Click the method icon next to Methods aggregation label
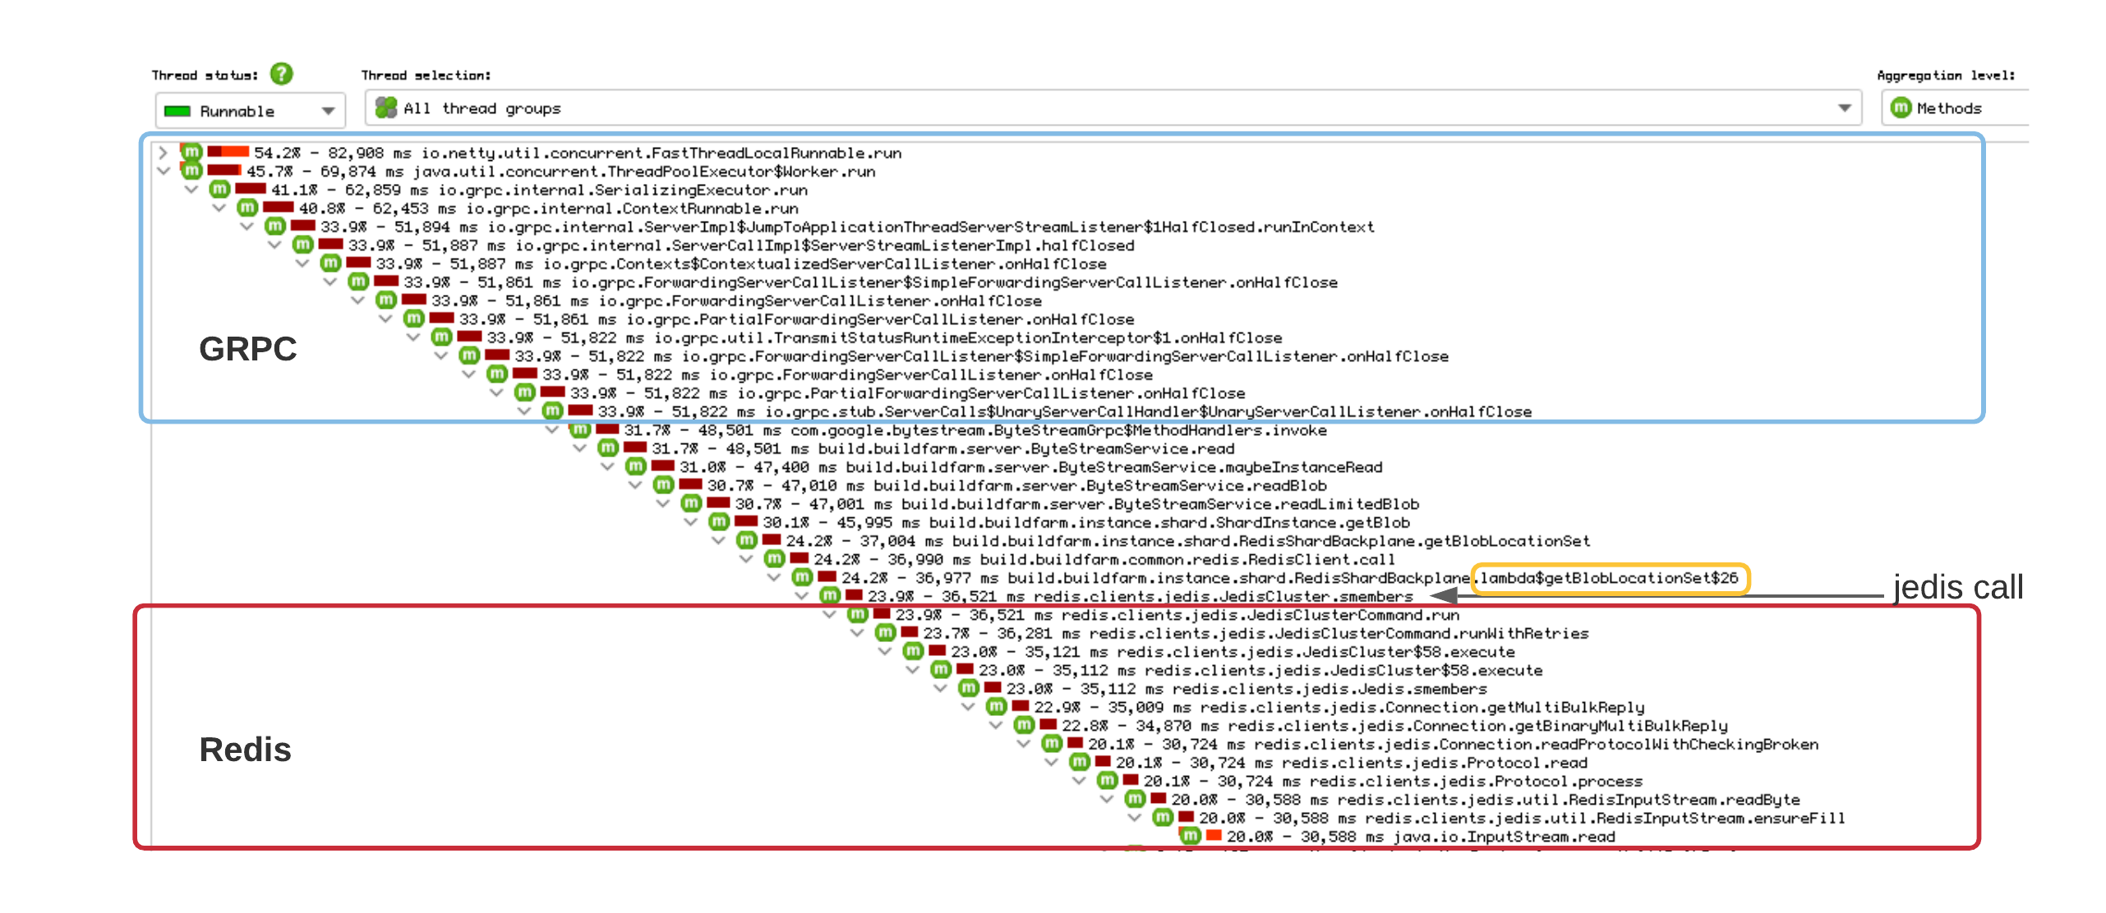Viewport: 2106px width, 913px height. click(1901, 108)
